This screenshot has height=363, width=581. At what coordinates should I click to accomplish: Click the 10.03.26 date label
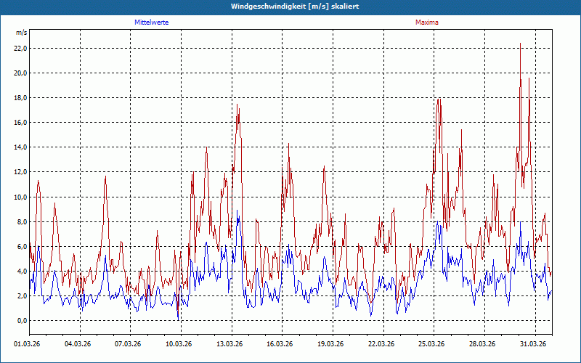pos(179,344)
